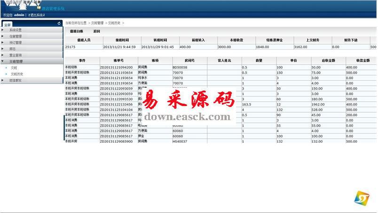Click the 值班台账 button
Screen dimensions: 378x213
click(77, 31)
